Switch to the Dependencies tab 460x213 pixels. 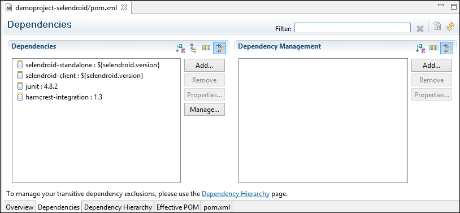coord(59,207)
